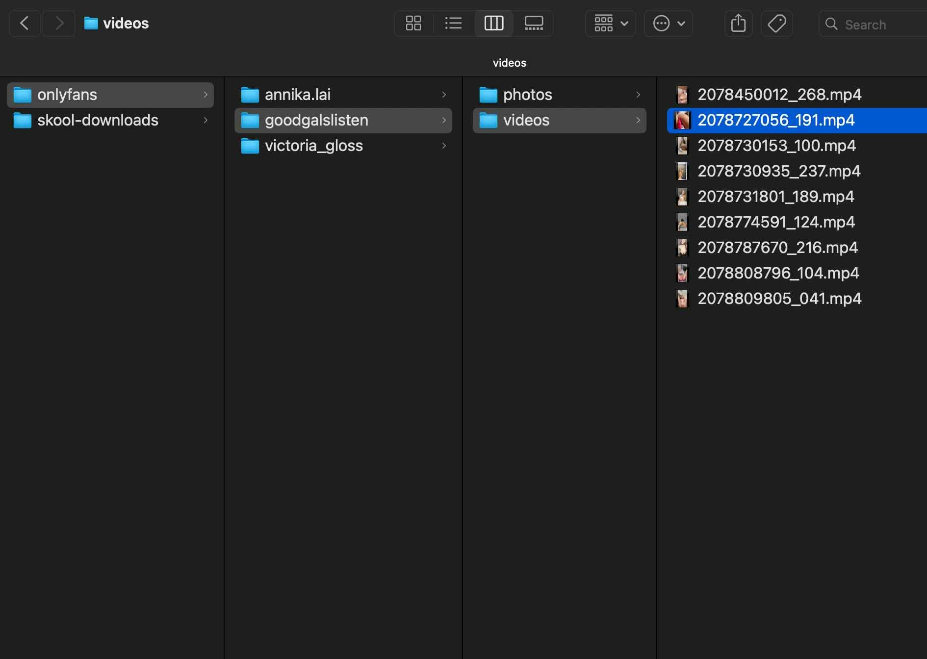The width and height of the screenshot is (927, 659).
Task: Switch to list view
Action: 453,23
